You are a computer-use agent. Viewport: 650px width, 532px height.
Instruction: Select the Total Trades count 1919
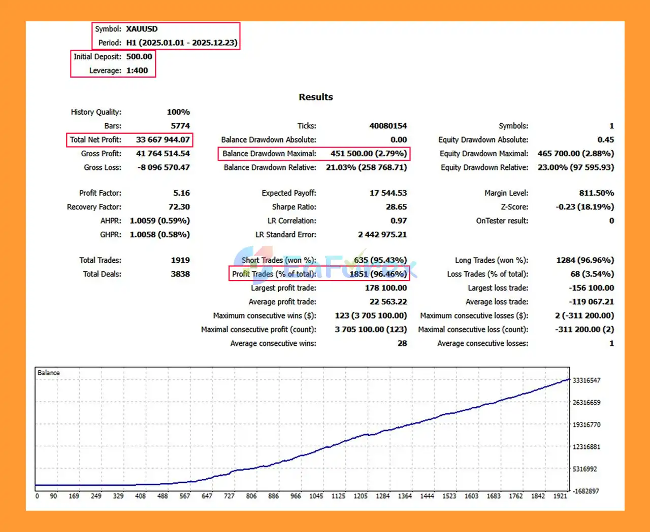(x=180, y=260)
